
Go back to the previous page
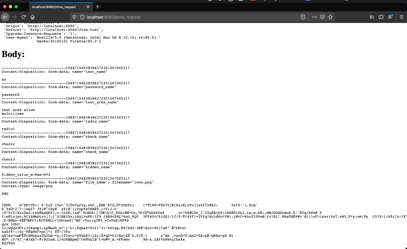(x=5, y=17)
